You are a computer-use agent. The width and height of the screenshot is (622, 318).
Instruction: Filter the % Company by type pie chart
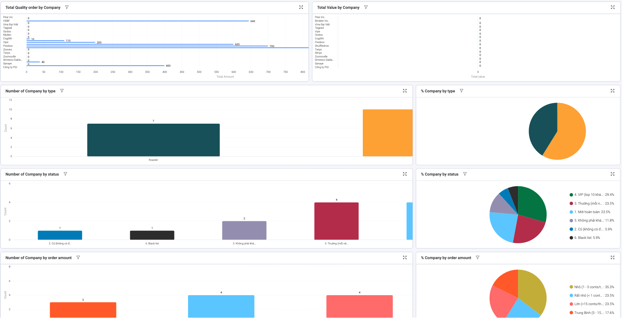click(461, 91)
